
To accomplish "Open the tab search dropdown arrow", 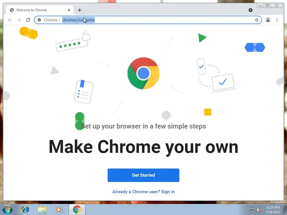I will (x=251, y=10).
